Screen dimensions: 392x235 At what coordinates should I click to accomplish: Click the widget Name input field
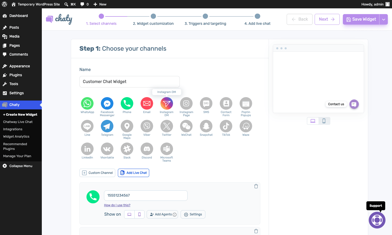[130, 82]
